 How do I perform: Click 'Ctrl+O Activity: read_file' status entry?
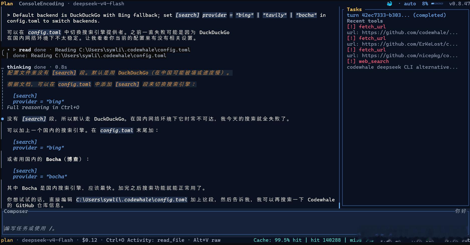[x=145, y=240]
